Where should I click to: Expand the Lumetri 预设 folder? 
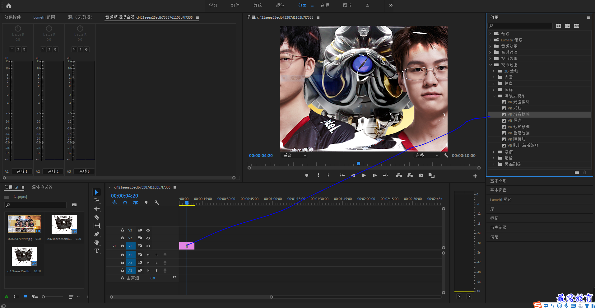tap(490, 40)
